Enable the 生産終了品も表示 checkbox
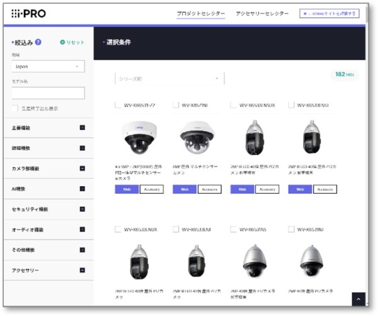The image size is (378, 316). 16,108
